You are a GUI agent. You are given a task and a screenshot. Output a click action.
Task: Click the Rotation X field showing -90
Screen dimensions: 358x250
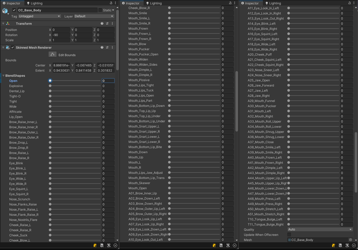[x=61, y=35]
